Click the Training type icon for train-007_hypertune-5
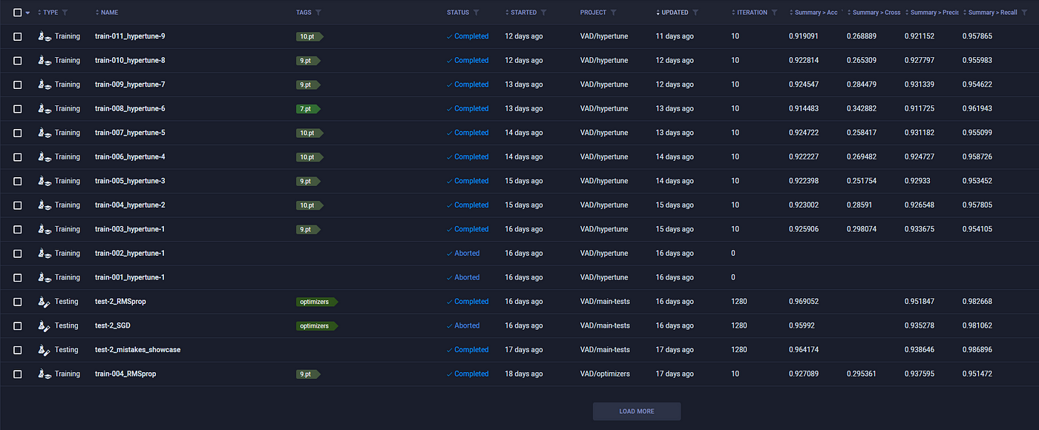Screen dimensions: 1039x430 point(45,133)
